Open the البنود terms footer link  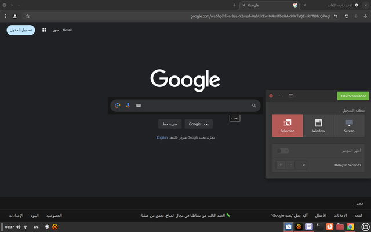point(35,216)
